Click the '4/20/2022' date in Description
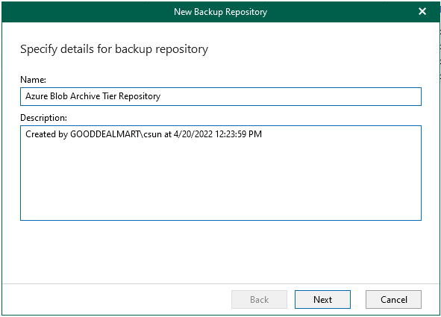441x317 pixels. point(193,134)
